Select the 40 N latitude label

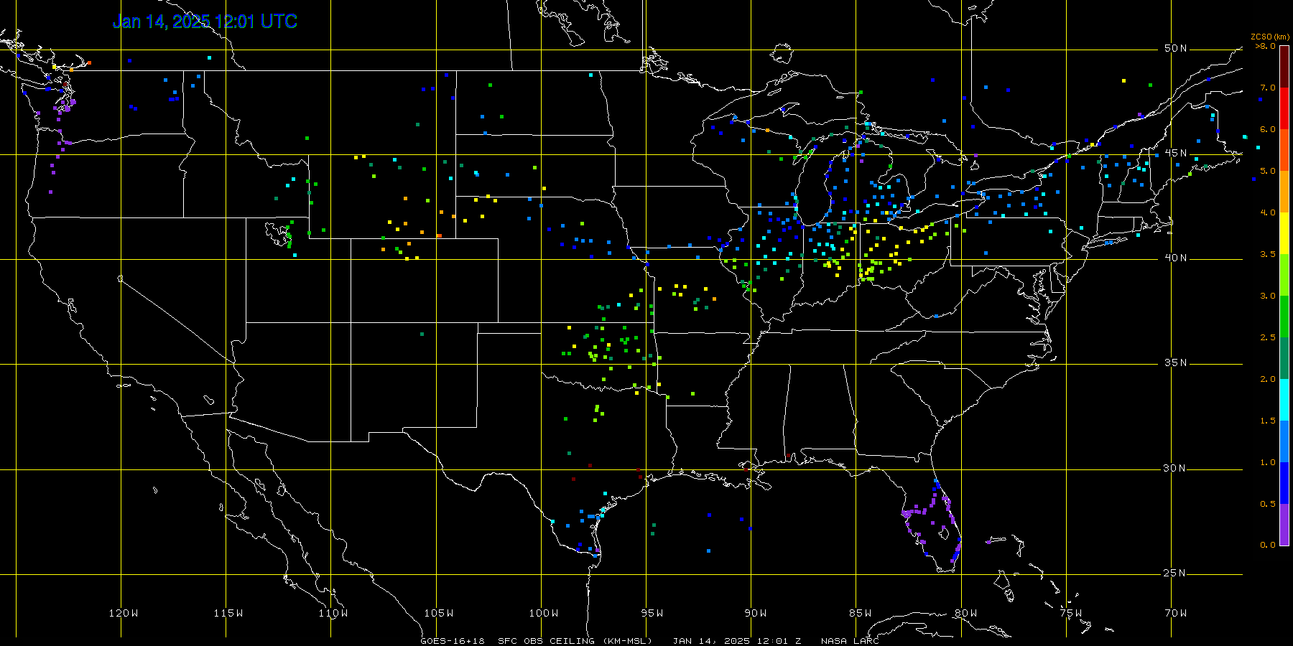coord(1176,258)
